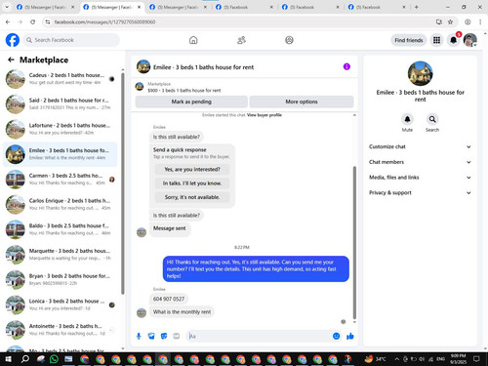Send quick response 'Yes, are you interested?'
Image resolution: width=488 pixels, height=366 pixels.
point(192,169)
